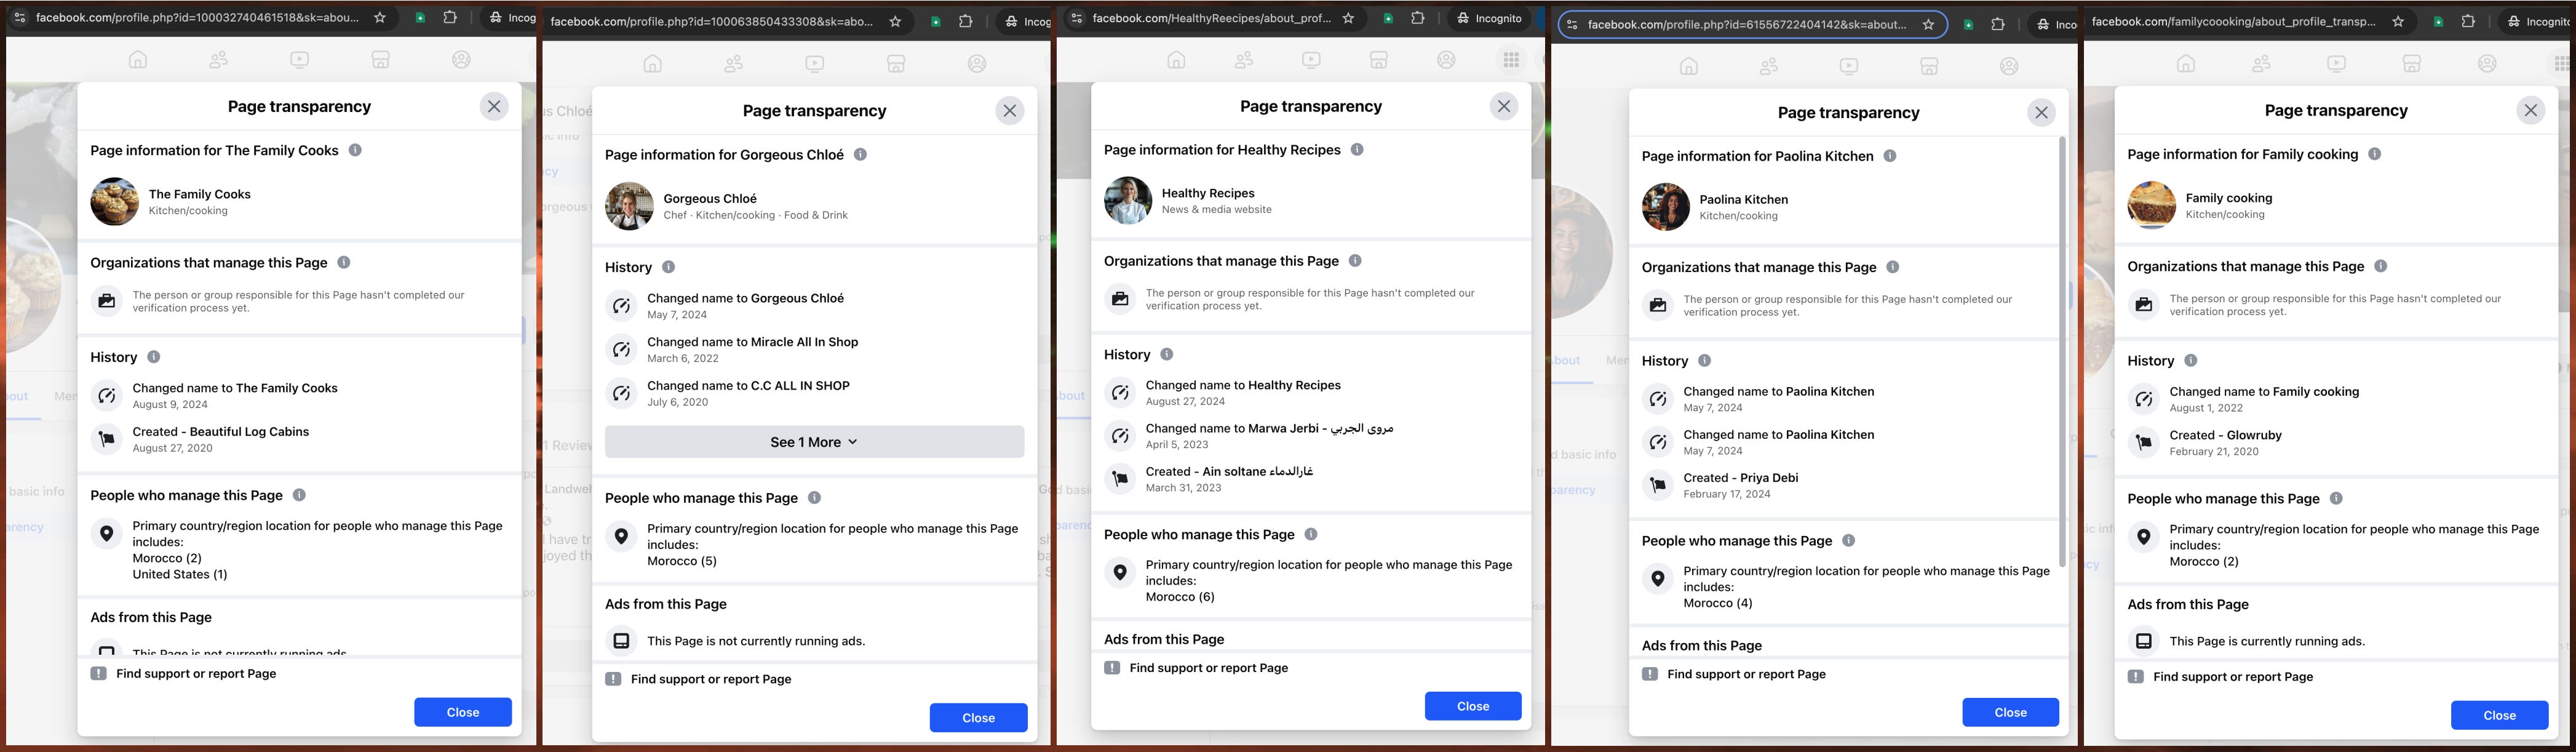Info icon beside Organizations in Family cooking dialog
Screen dimensions: 2576x752
click(x=2380, y=266)
